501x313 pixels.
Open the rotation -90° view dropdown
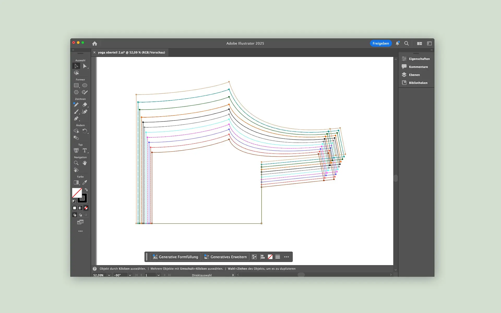coord(130,275)
